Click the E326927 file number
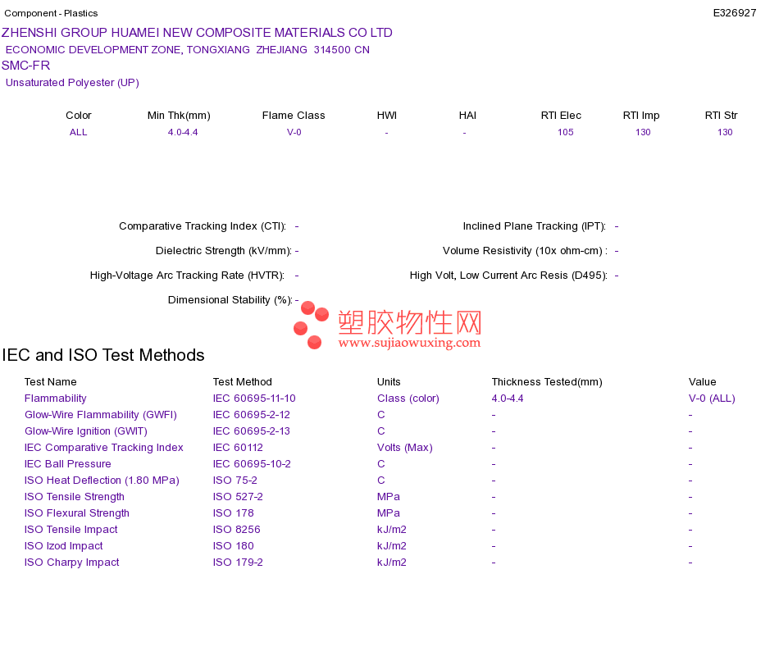The height and width of the screenshot is (656, 779). [x=734, y=13]
